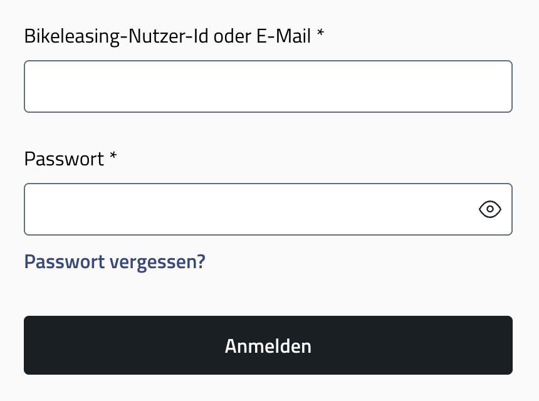Toggle password visibility in Passwort field
Screen dimensions: 539x401
tap(490, 209)
